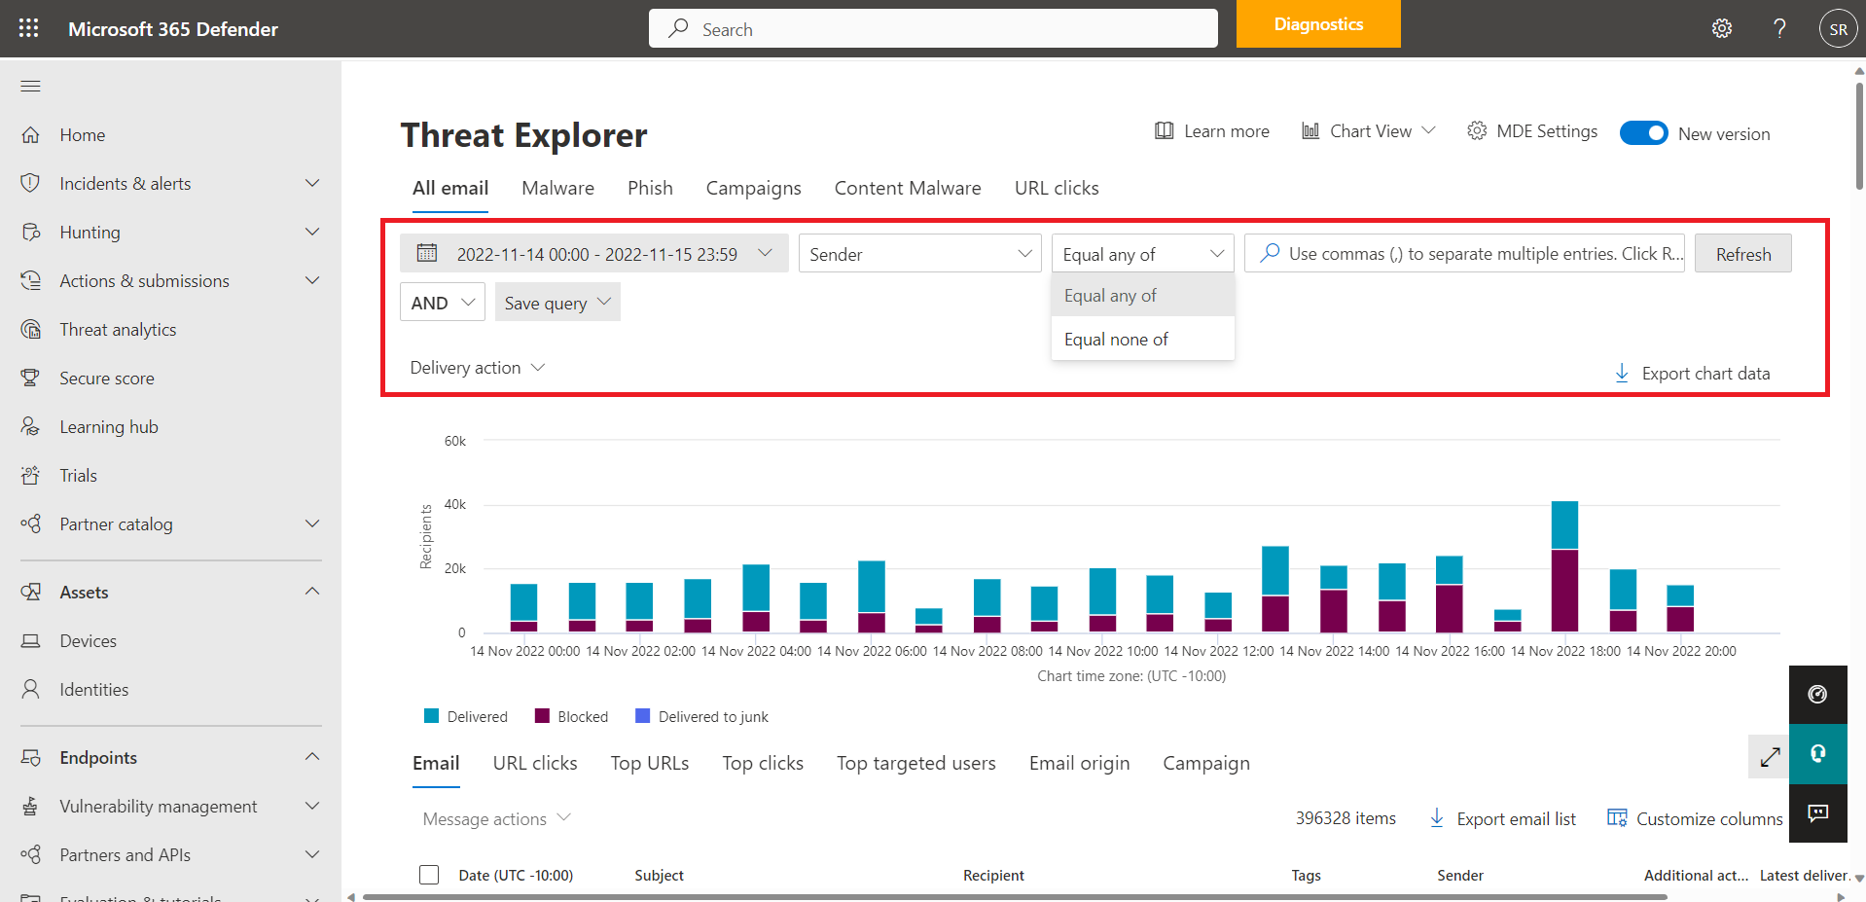
Task: Open the Save query dropdown
Action: [x=557, y=302]
